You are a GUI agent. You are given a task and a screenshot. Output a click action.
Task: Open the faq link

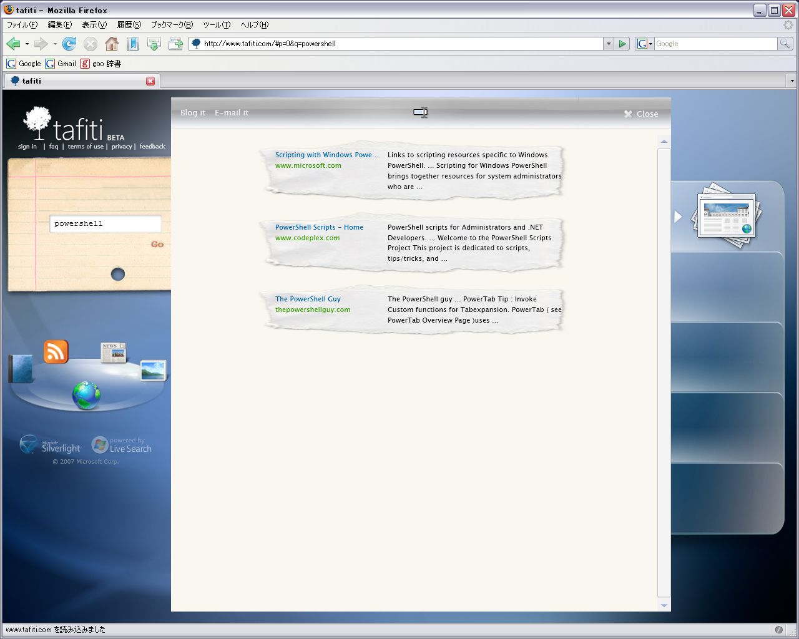[x=54, y=147]
